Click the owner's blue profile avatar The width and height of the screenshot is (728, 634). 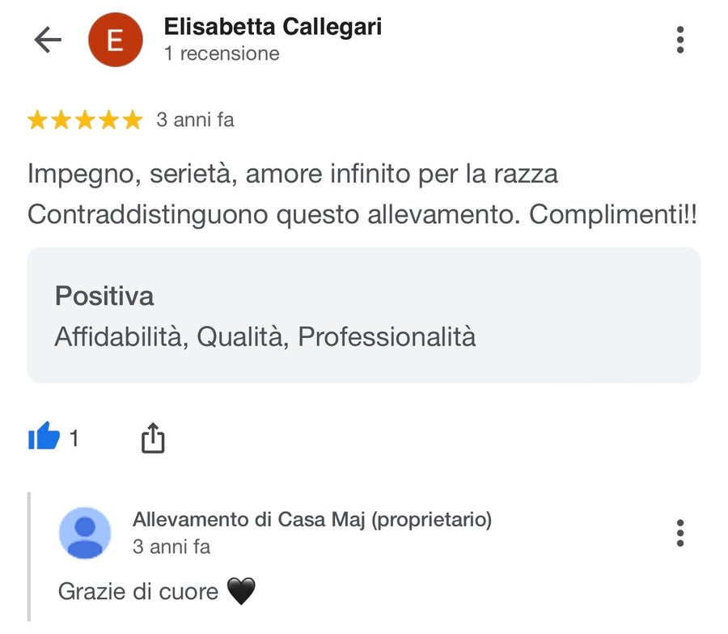(x=85, y=533)
